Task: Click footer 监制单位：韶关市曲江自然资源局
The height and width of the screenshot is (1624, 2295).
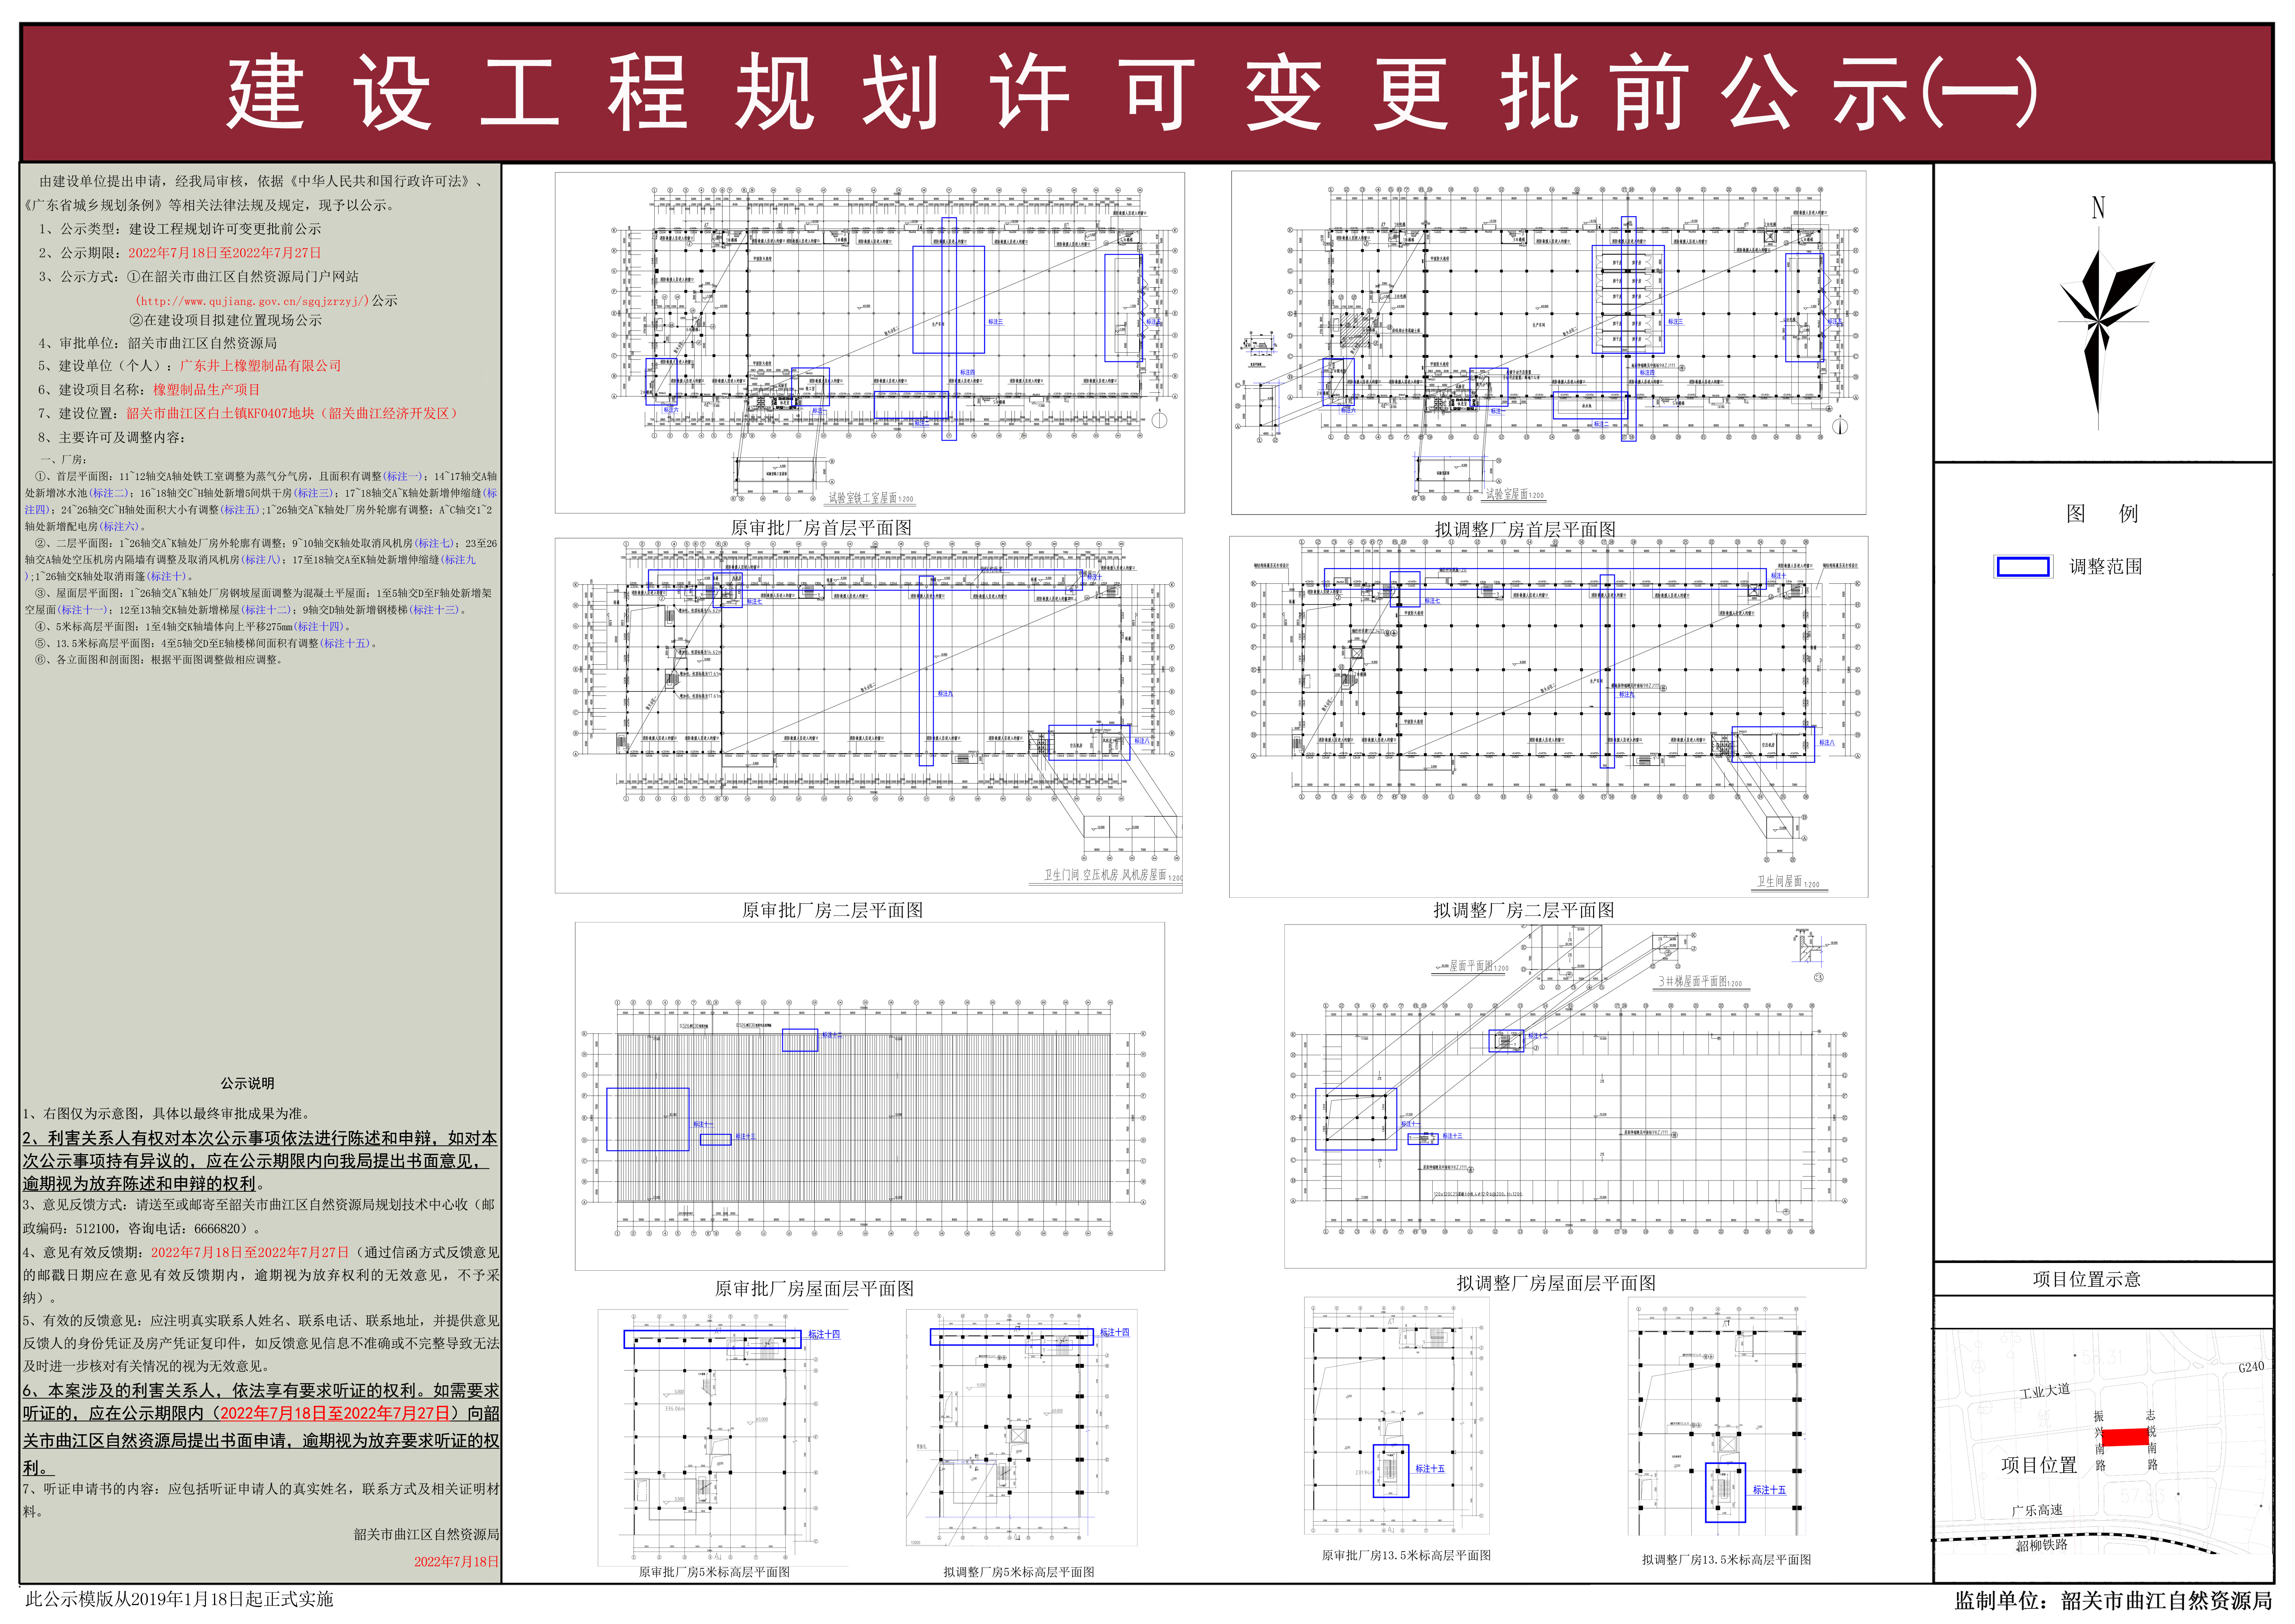Action: [x=2113, y=1601]
